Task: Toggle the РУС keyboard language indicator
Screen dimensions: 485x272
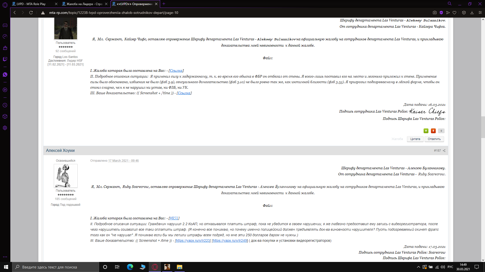Action: point(450,267)
